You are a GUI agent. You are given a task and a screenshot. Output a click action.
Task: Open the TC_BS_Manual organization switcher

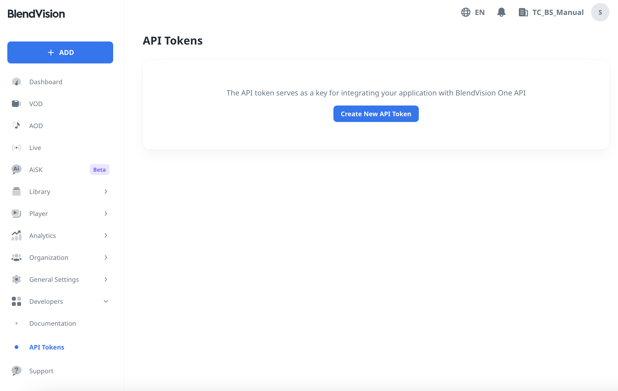(551, 12)
